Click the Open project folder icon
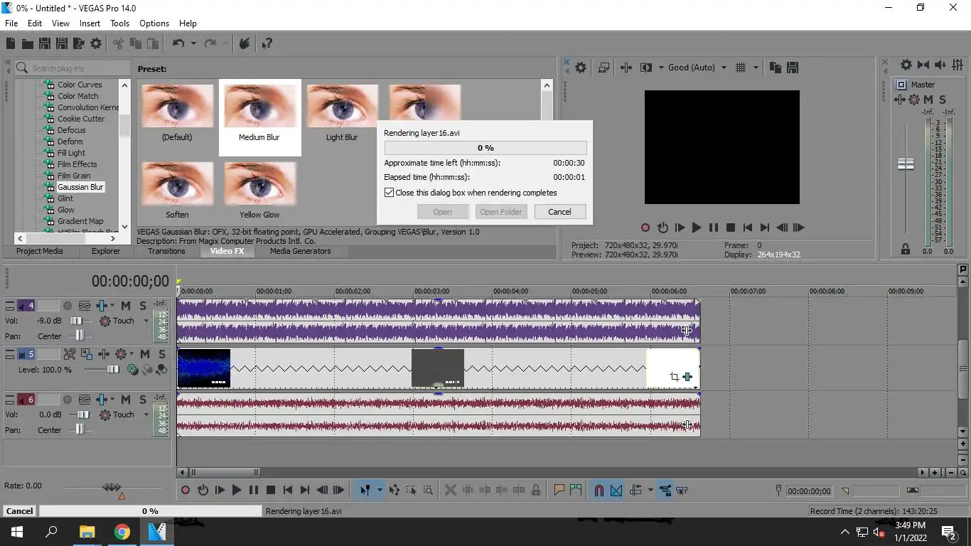 coord(28,43)
